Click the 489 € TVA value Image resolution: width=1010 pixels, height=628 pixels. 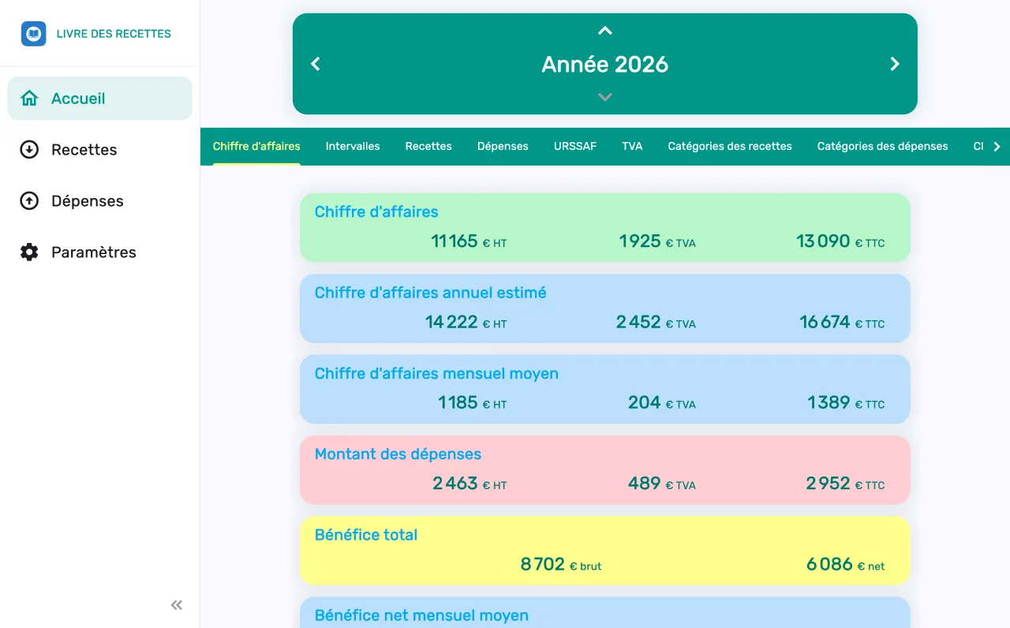click(x=662, y=484)
